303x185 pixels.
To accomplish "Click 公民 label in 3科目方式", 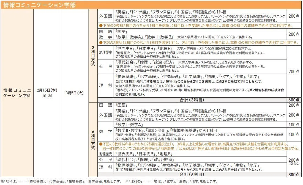I will 105,67.
